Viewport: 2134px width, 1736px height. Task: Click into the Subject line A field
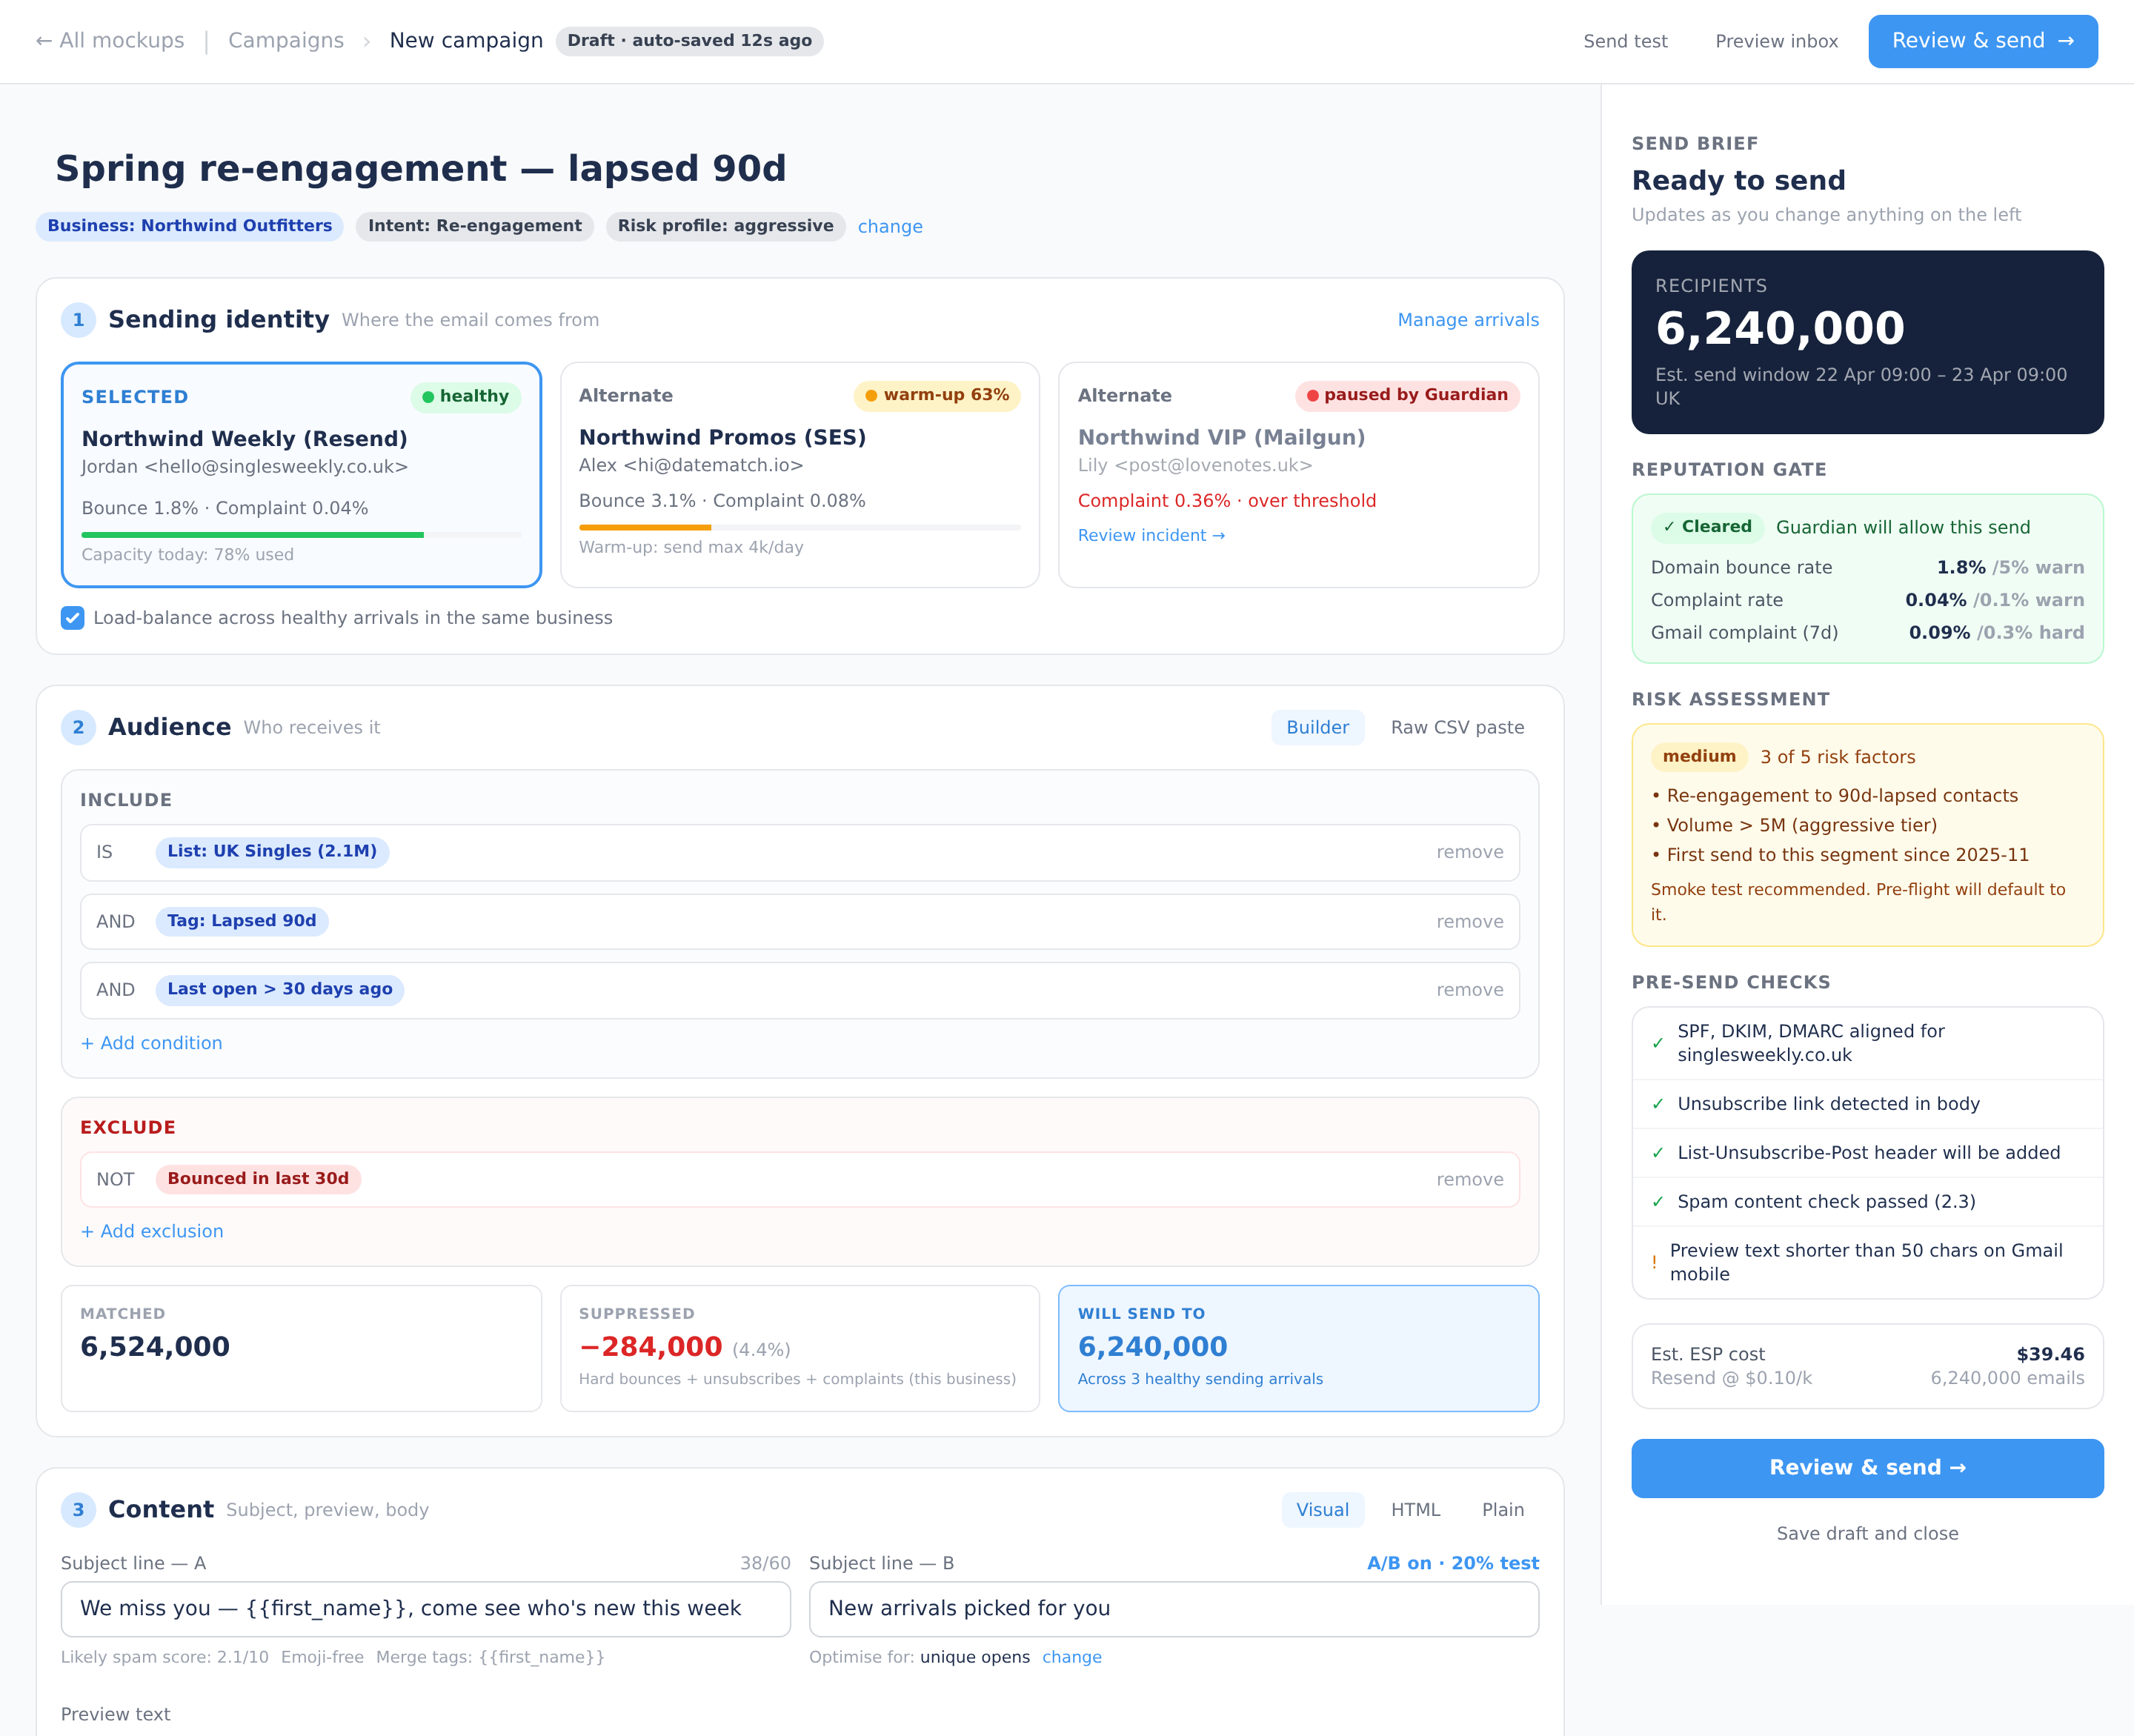pos(425,1608)
